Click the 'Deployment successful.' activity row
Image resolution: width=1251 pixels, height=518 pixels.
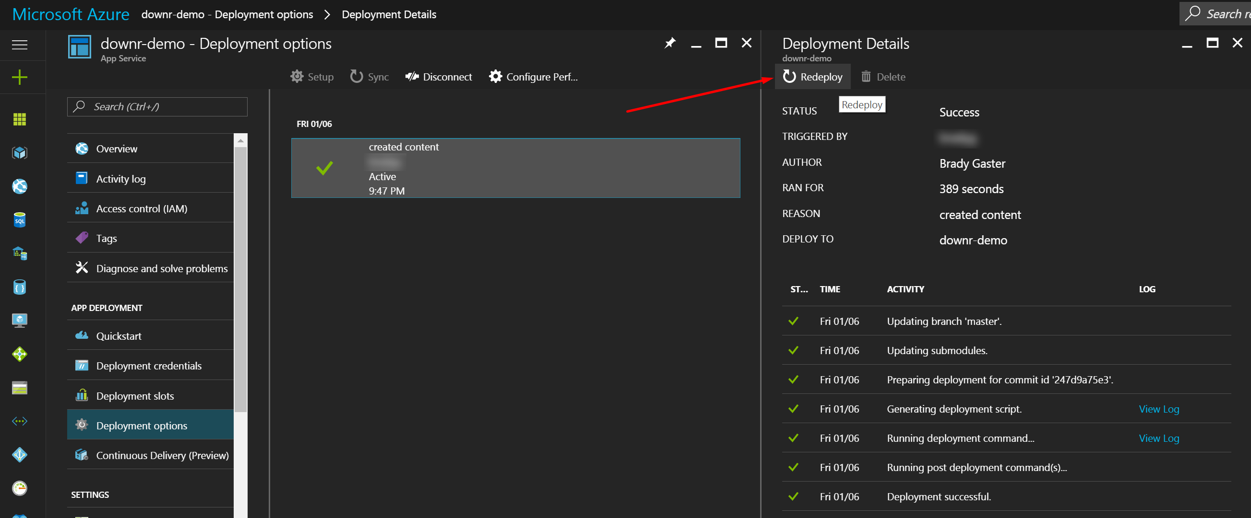pyautogui.click(x=1006, y=496)
